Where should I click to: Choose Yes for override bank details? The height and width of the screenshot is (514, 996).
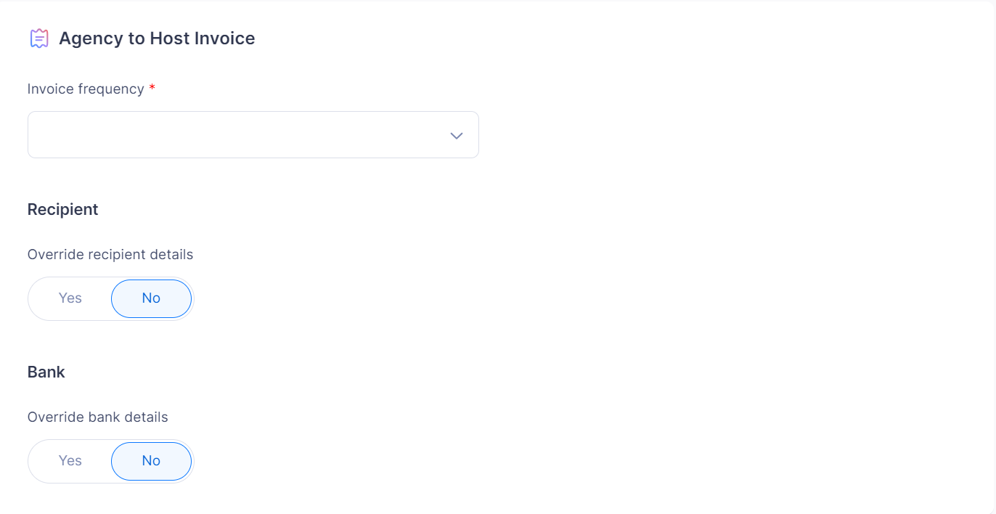[70, 461]
